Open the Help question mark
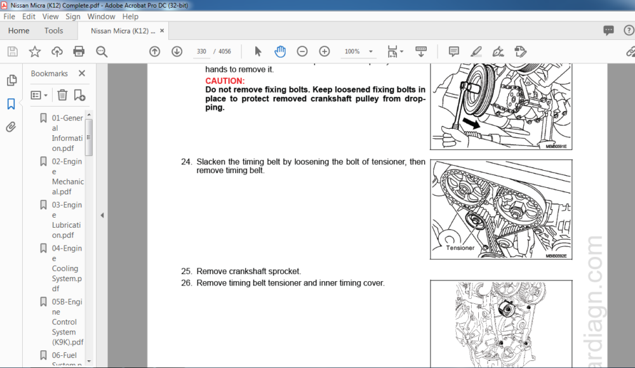The image size is (635, 368). click(629, 30)
